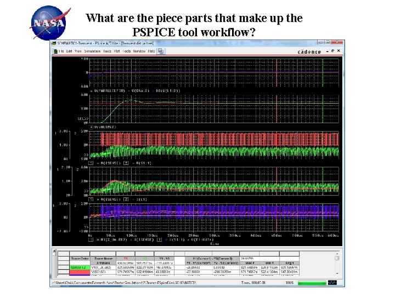Image resolution: width=395 pixels, height=296 pixels.
Task: Select the DB(V(L1:2)) trace legend
Action: point(168,91)
